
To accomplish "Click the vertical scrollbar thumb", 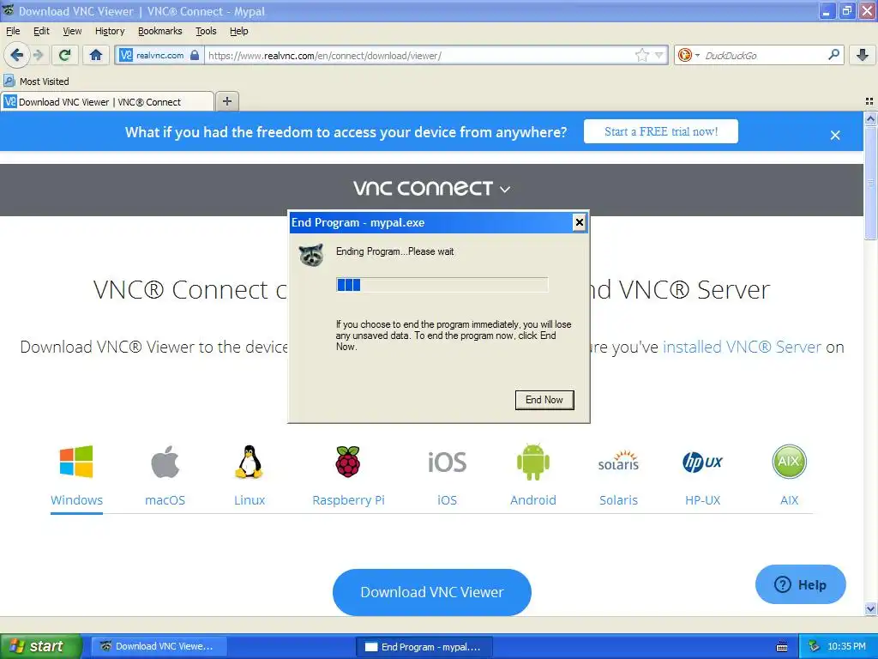I will tap(870, 183).
